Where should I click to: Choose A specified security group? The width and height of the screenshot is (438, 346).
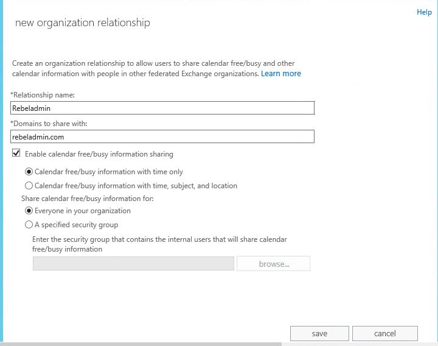click(x=29, y=225)
